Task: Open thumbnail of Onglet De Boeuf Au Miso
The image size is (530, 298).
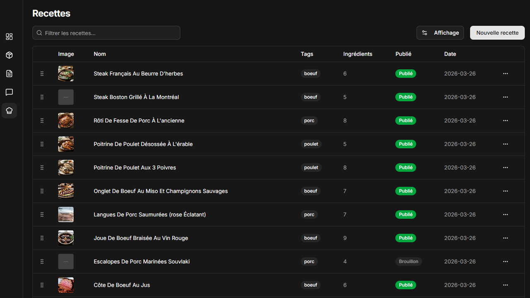Action: click(x=66, y=191)
